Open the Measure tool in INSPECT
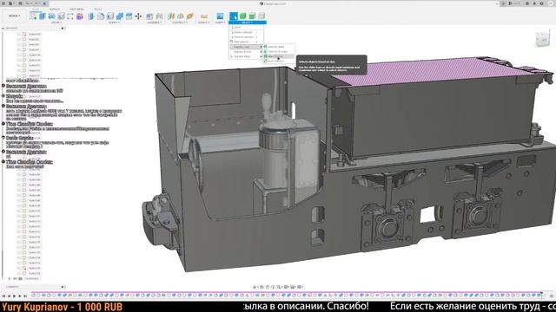This screenshot has height=312, width=556. pos(204,16)
